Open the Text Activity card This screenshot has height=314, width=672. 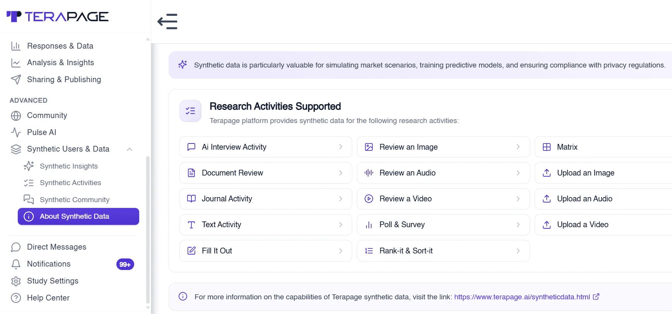pos(266,225)
